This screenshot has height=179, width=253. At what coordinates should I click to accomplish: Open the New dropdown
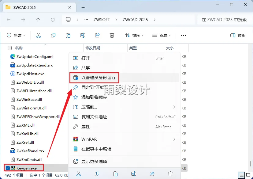click(16, 35)
